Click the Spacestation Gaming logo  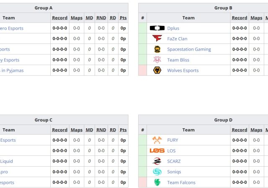click(x=157, y=49)
